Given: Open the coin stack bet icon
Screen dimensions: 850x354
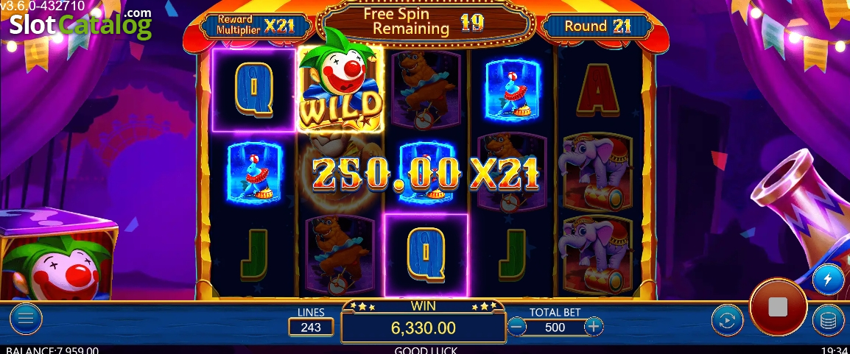Looking at the screenshot, I should point(828,320).
